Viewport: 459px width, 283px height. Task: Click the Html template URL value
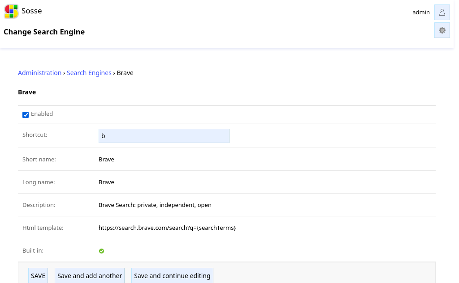(x=167, y=228)
